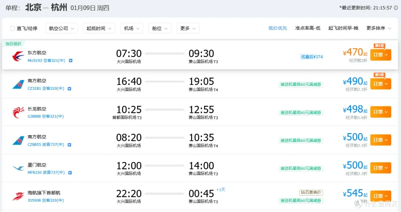Sort by 起飞时间早-晚
401x212 pixels.
(343, 28)
